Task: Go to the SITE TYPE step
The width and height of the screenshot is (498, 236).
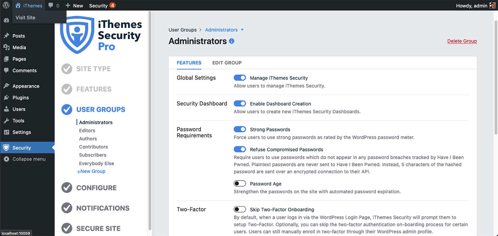Action: tap(94, 69)
